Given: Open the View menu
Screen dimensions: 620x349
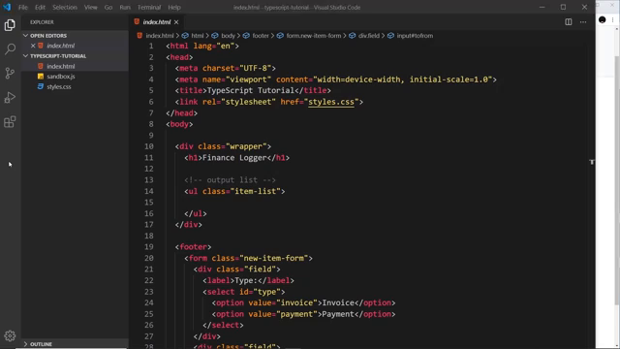Looking at the screenshot, I should point(90,7).
